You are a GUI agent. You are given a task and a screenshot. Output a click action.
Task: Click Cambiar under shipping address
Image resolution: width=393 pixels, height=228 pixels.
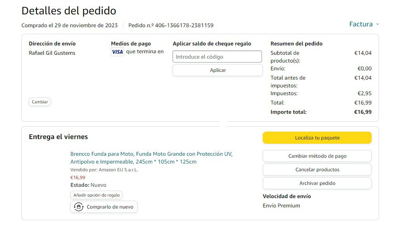click(x=40, y=102)
